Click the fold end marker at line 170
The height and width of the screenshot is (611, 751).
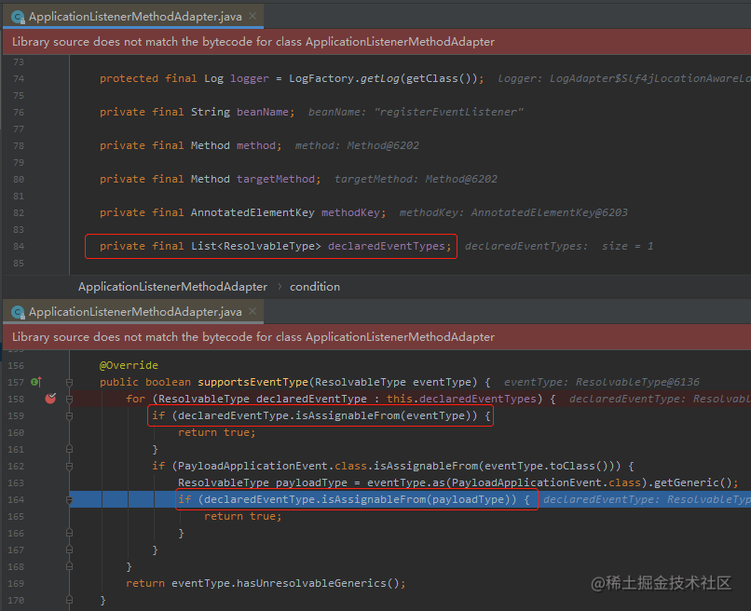(x=70, y=600)
